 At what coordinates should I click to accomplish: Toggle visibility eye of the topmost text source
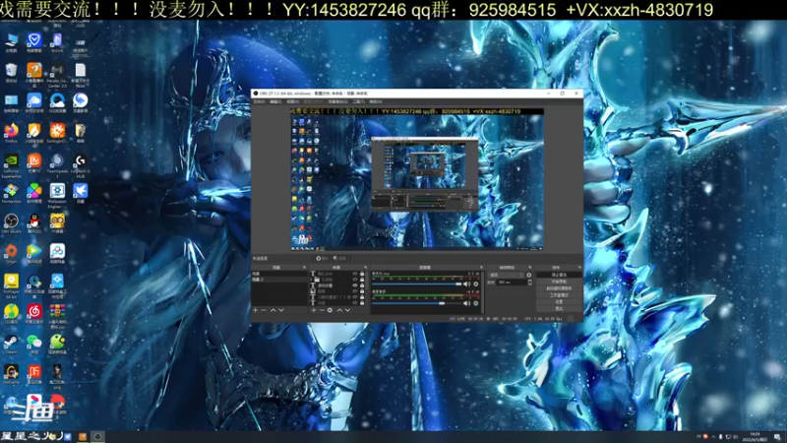(x=355, y=274)
